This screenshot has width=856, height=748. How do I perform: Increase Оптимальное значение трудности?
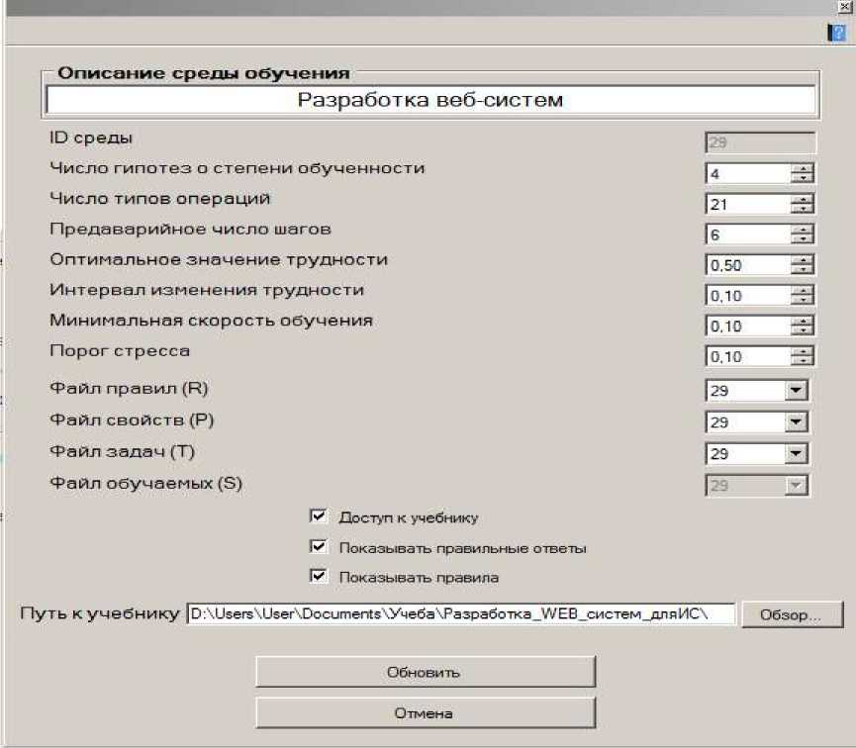point(802,260)
